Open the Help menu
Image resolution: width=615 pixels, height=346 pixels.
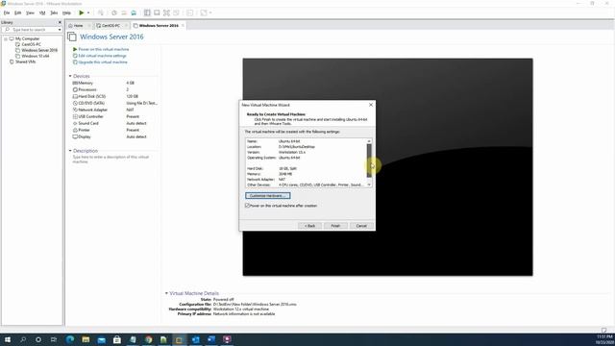[x=66, y=12]
